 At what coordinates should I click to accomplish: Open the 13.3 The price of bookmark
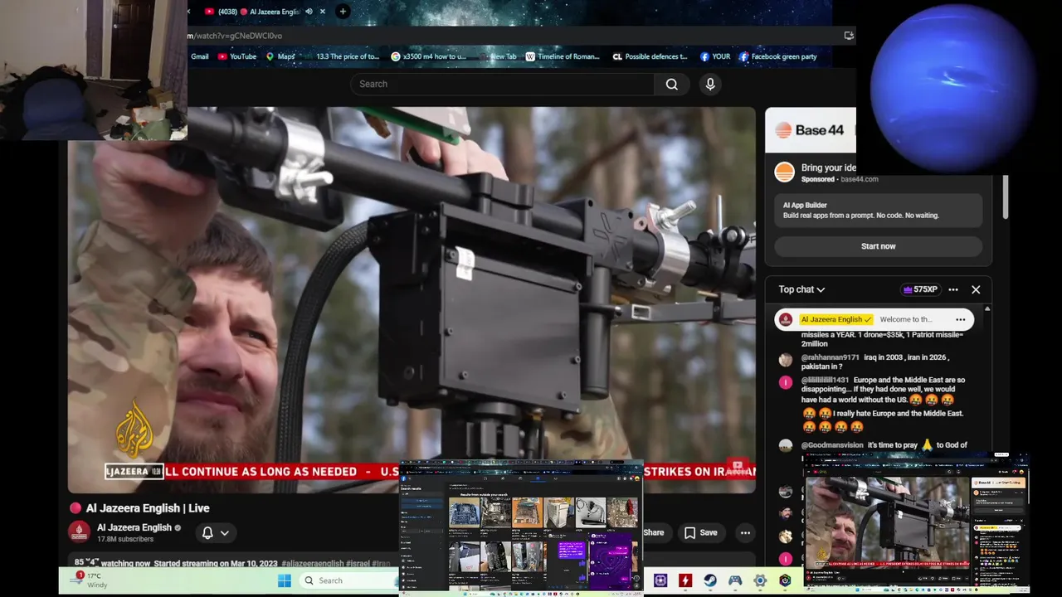click(x=347, y=56)
